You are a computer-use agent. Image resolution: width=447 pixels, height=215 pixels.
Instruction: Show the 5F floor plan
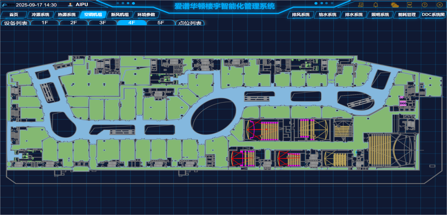tap(161, 23)
